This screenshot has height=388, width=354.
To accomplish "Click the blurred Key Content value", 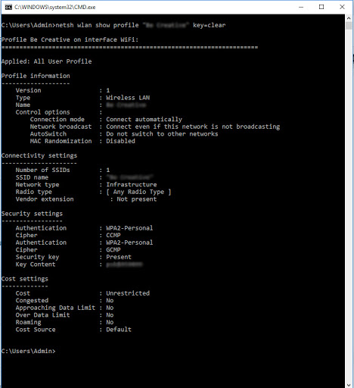I will (124, 264).
